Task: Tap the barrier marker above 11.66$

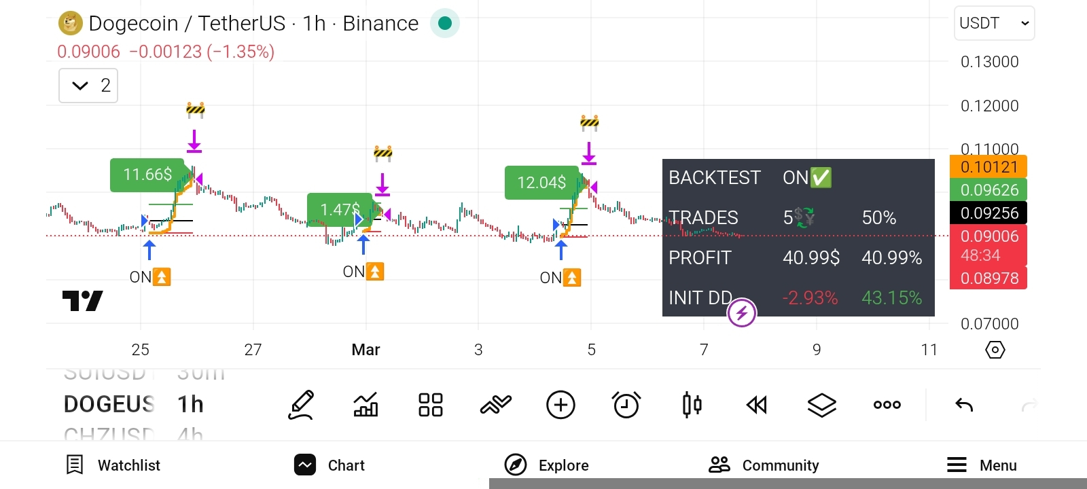Action: [x=195, y=109]
